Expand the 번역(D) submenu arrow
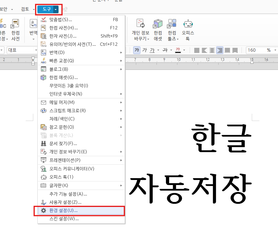 point(121,53)
